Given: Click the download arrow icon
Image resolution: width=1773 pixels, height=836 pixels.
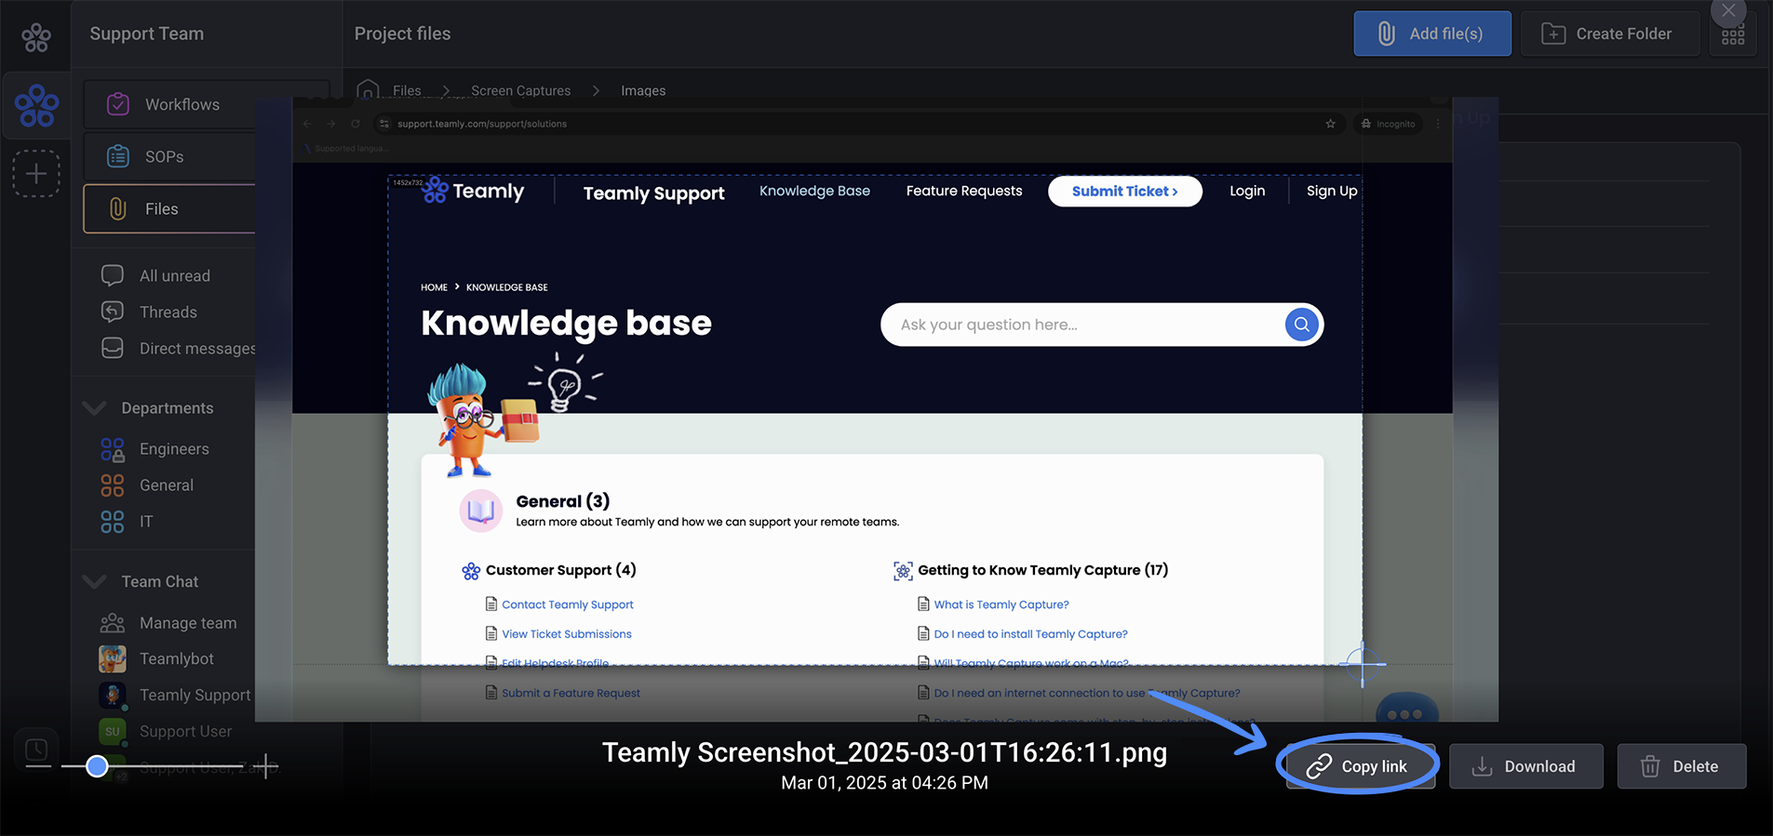Looking at the screenshot, I should click(1482, 766).
